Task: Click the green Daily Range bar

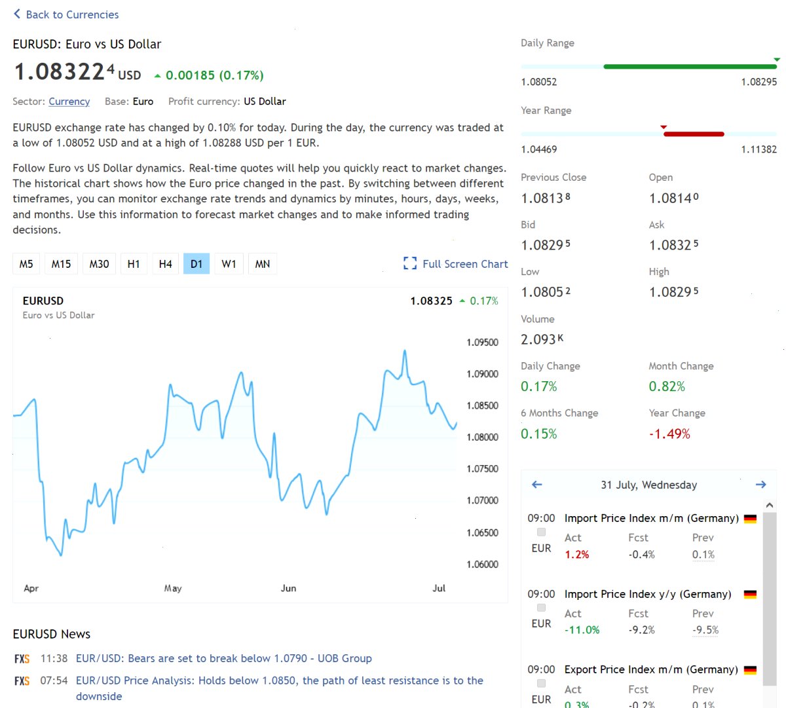Action: 690,66
